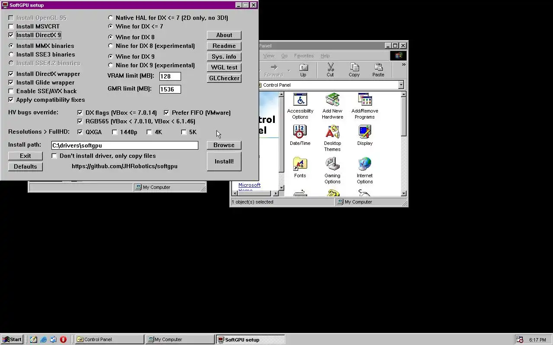Launch Opera from the quick launch bar
The image size is (553, 345).
point(64,339)
